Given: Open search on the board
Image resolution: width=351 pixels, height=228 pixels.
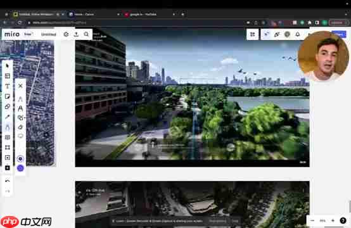Looking at the screenshot, I should pyautogui.click(x=86, y=34).
